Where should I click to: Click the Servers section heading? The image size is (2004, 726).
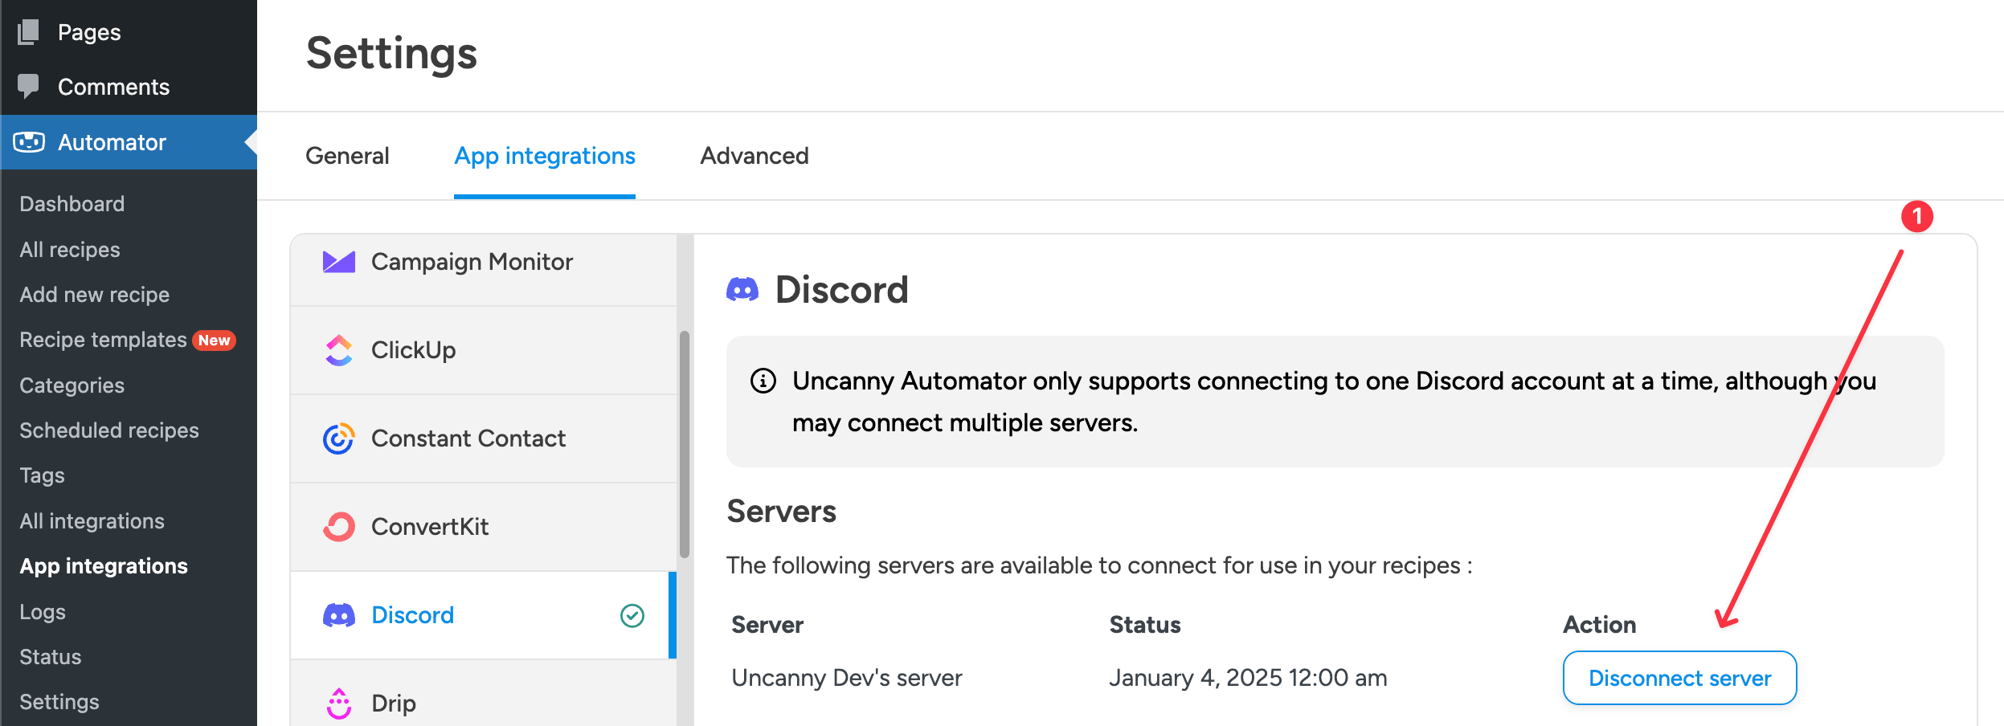tap(781, 512)
